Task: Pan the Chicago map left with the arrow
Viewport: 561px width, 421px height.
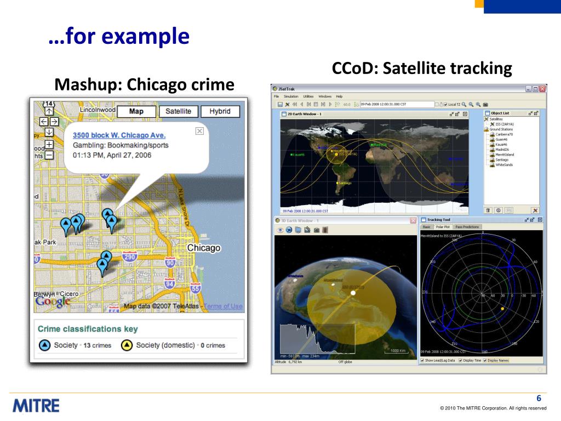Action: 44,122
